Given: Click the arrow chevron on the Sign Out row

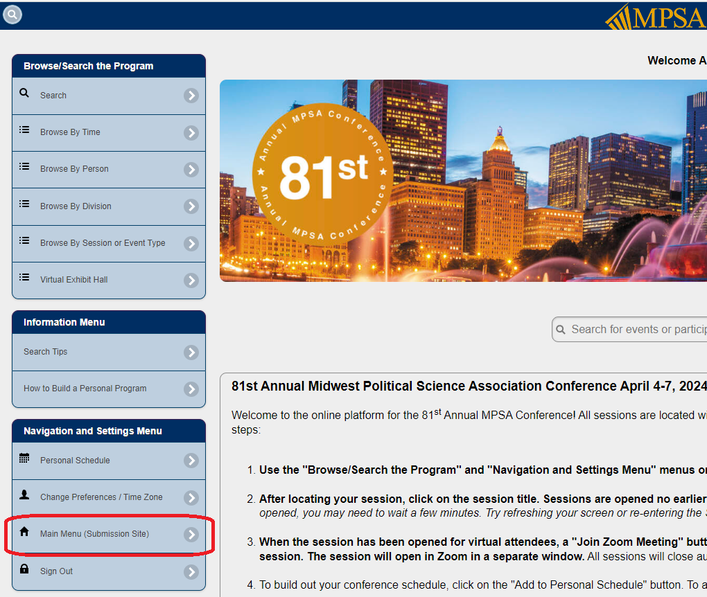Looking at the screenshot, I should pos(191,572).
